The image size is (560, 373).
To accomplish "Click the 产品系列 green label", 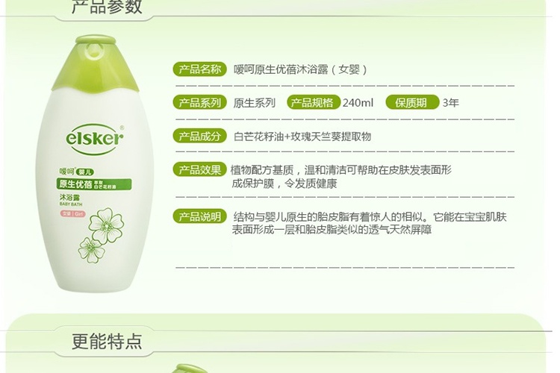I will tap(200, 102).
